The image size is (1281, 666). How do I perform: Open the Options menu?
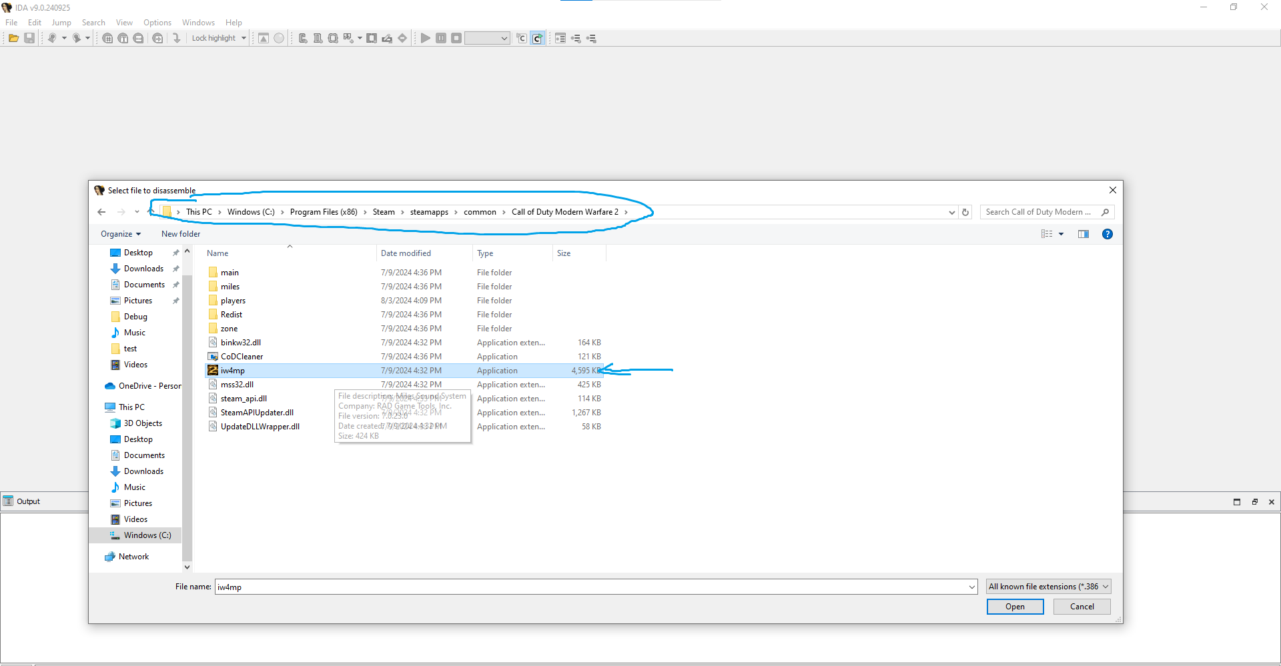[157, 22]
